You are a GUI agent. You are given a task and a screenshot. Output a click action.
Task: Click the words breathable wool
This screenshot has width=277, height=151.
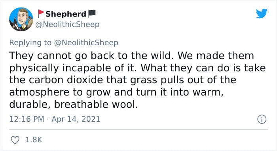click(96, 104)
